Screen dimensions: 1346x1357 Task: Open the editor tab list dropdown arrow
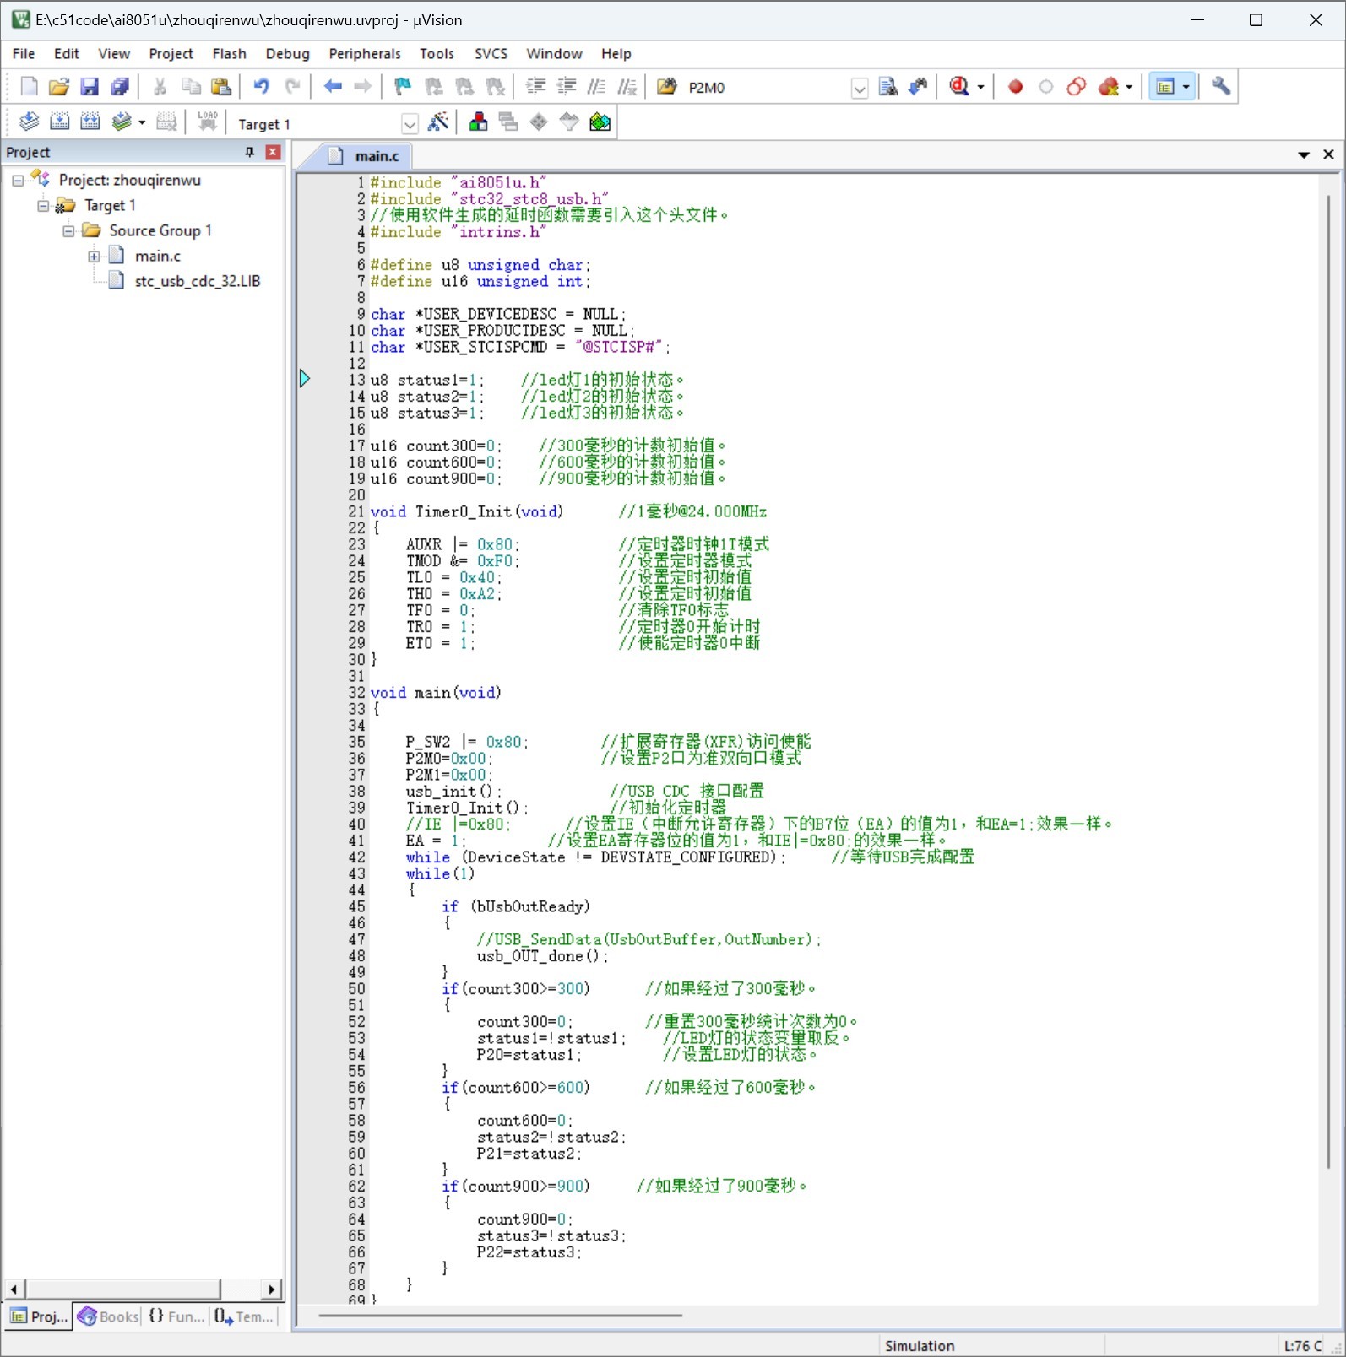pyautogui.click(x=1304, y=154)
